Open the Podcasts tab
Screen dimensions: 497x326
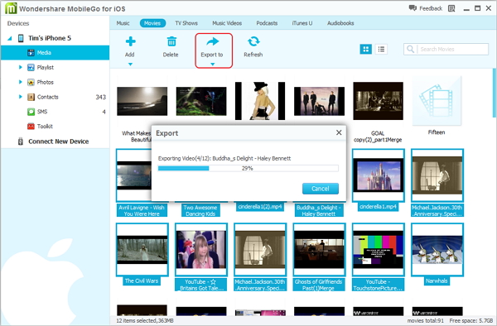(x=267, y=23)
